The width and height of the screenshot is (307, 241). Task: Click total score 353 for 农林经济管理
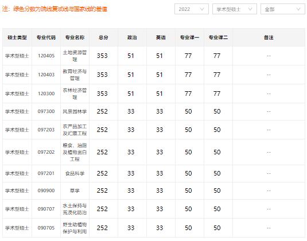pos(102,94)
